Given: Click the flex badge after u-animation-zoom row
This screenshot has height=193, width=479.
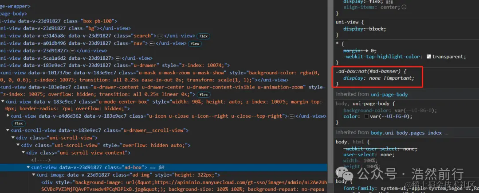Looking at the screenshot, I should point(203,95).
